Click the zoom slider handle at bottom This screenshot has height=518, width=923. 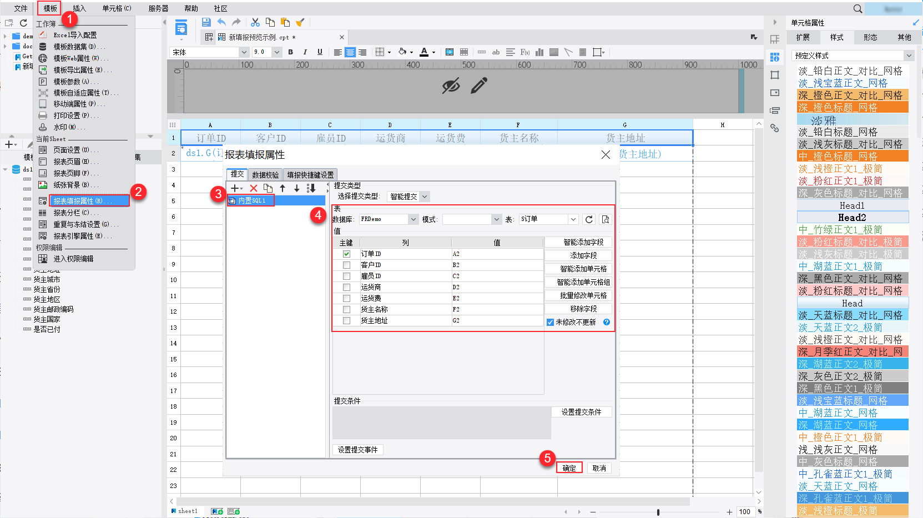(x=658, y=512)
